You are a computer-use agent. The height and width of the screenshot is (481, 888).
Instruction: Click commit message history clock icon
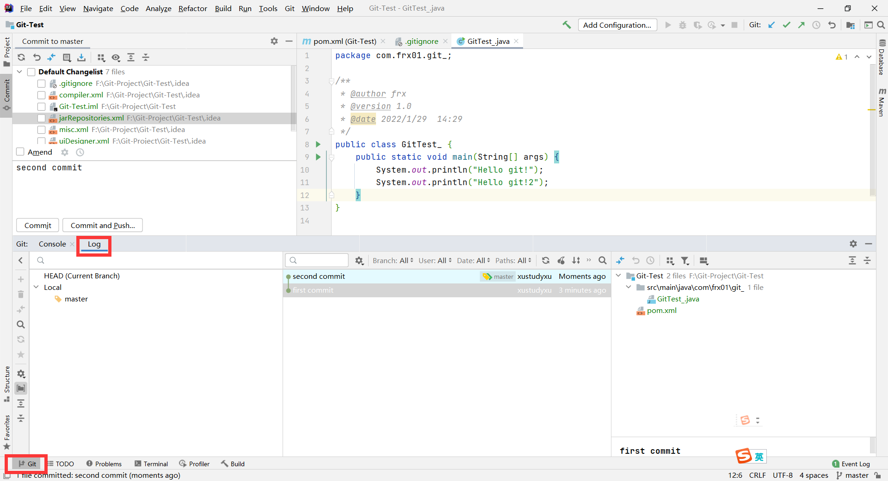[80, 152]
